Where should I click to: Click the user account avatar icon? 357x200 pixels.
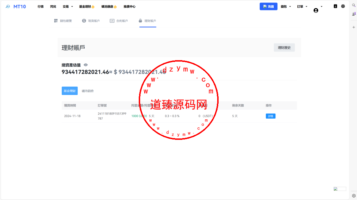316,10
